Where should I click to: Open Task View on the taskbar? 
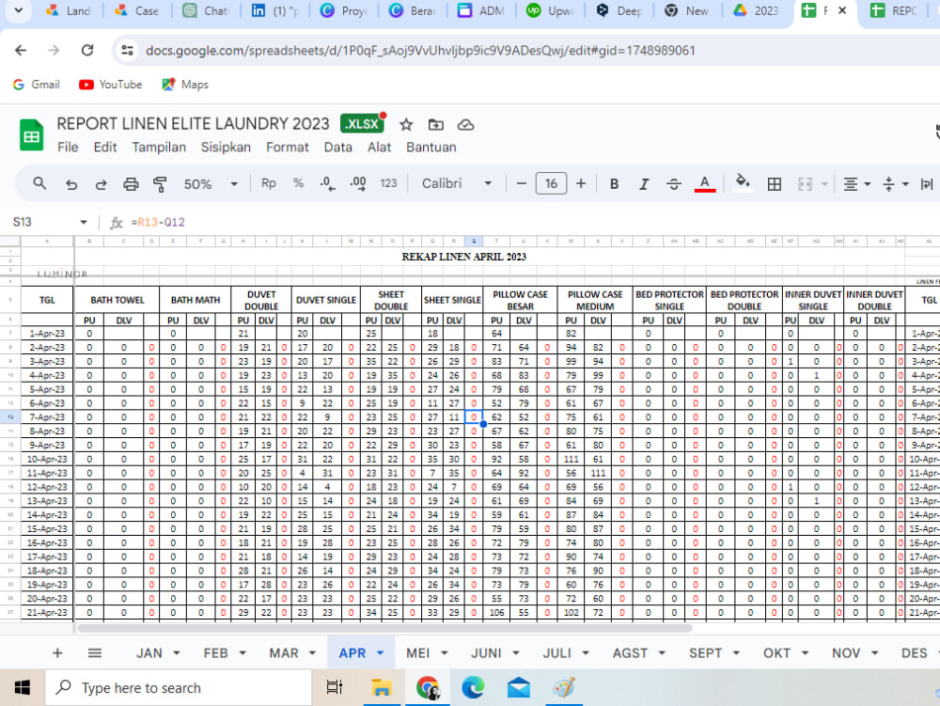point(334,687)
